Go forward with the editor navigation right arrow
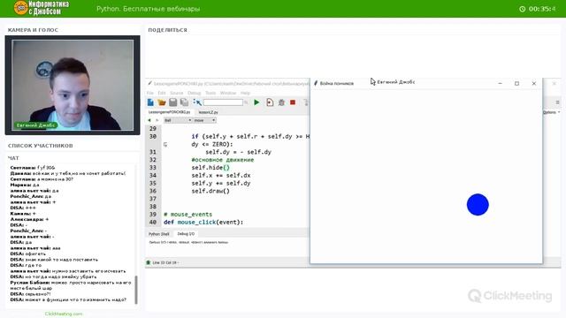This screenshot has height=318, width=566. coord(157,120)
